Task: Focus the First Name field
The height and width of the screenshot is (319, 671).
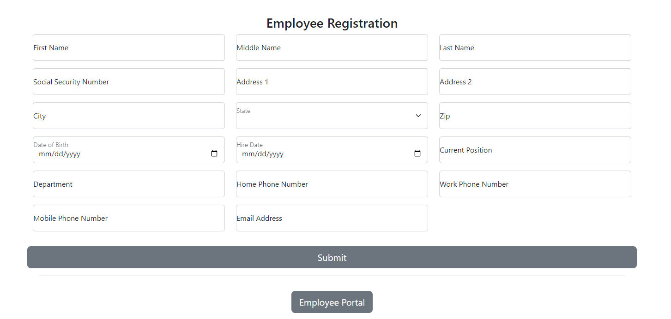Action: pos(128,47)
